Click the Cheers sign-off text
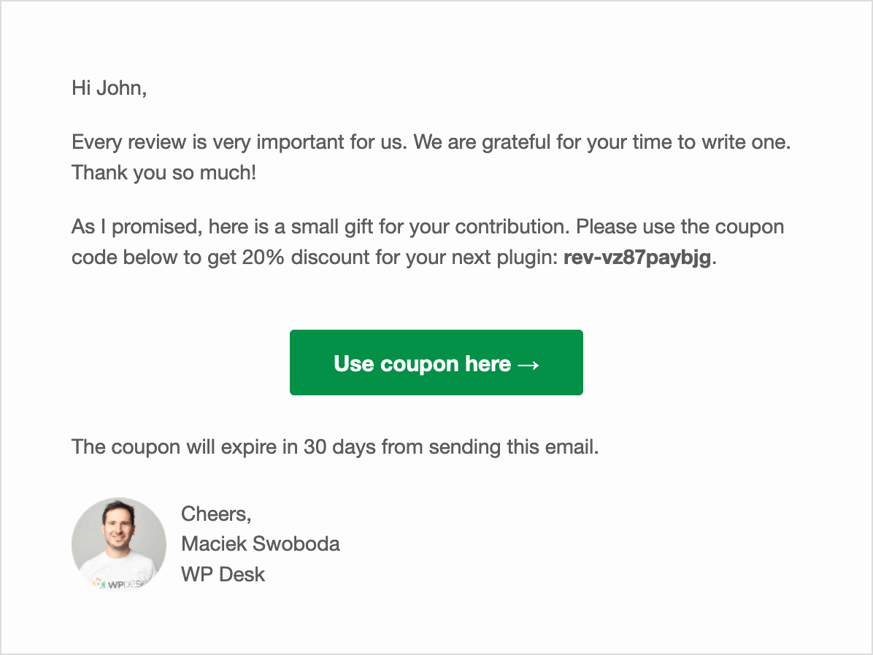 216,513
